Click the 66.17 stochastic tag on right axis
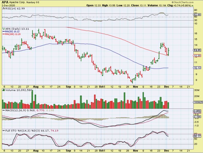Screen dimensions: 203x153 point(197,136)
